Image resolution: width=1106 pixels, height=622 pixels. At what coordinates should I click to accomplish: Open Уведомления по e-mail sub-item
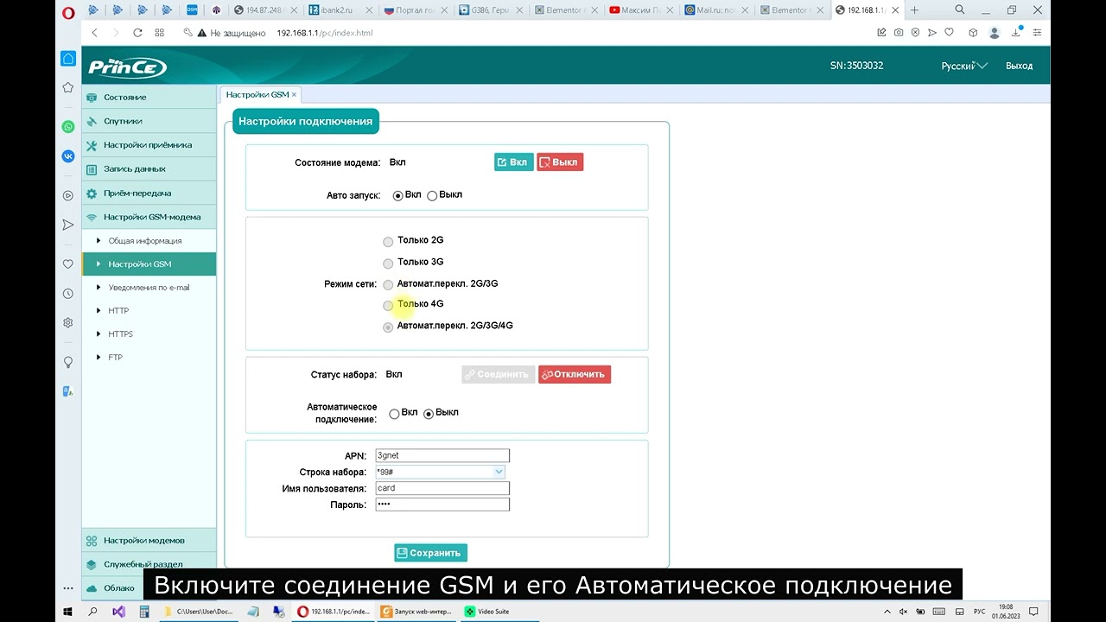point(149,288)
